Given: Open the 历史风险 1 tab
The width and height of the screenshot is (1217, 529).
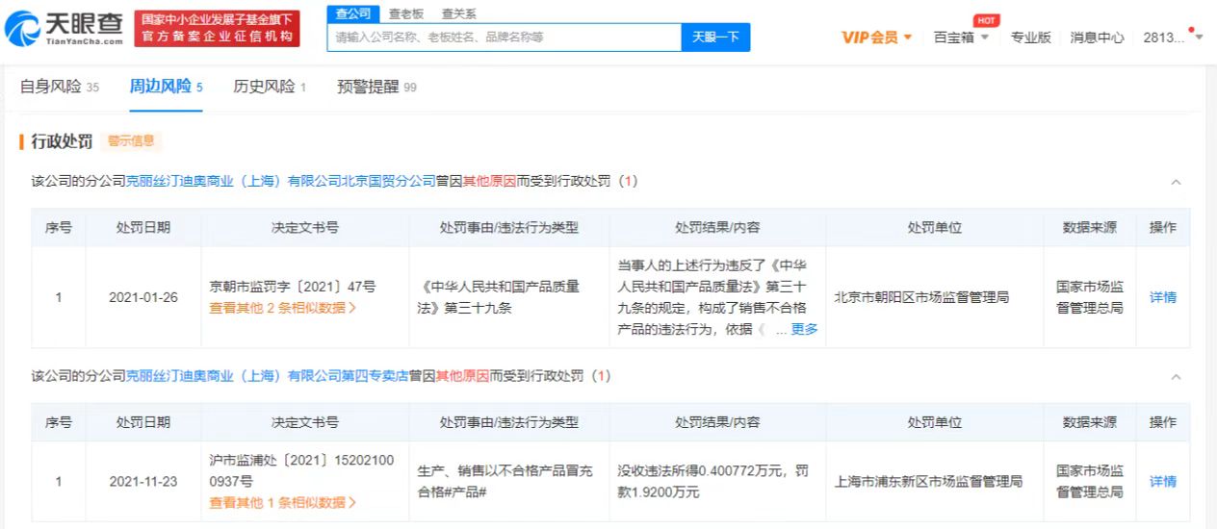Looking at the screenshot, I should [x=270, y=87].
